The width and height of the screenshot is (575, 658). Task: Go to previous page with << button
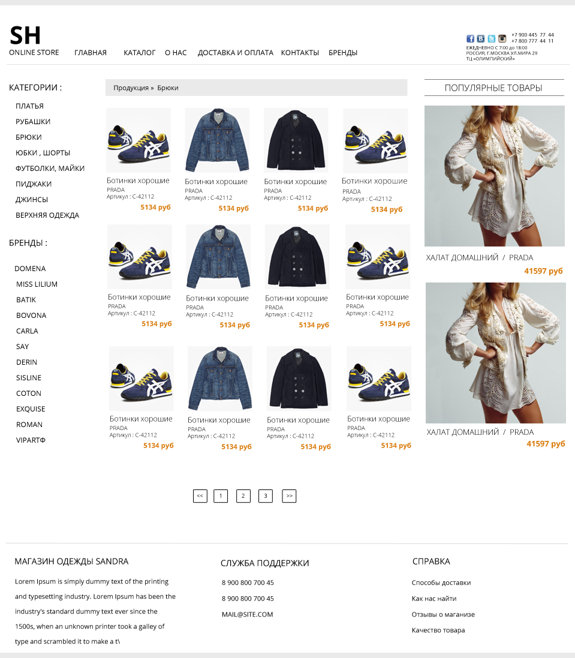(x=200, y=496)
